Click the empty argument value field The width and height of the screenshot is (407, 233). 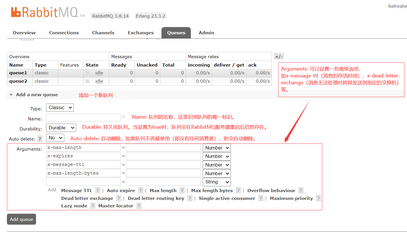[163, 182]
